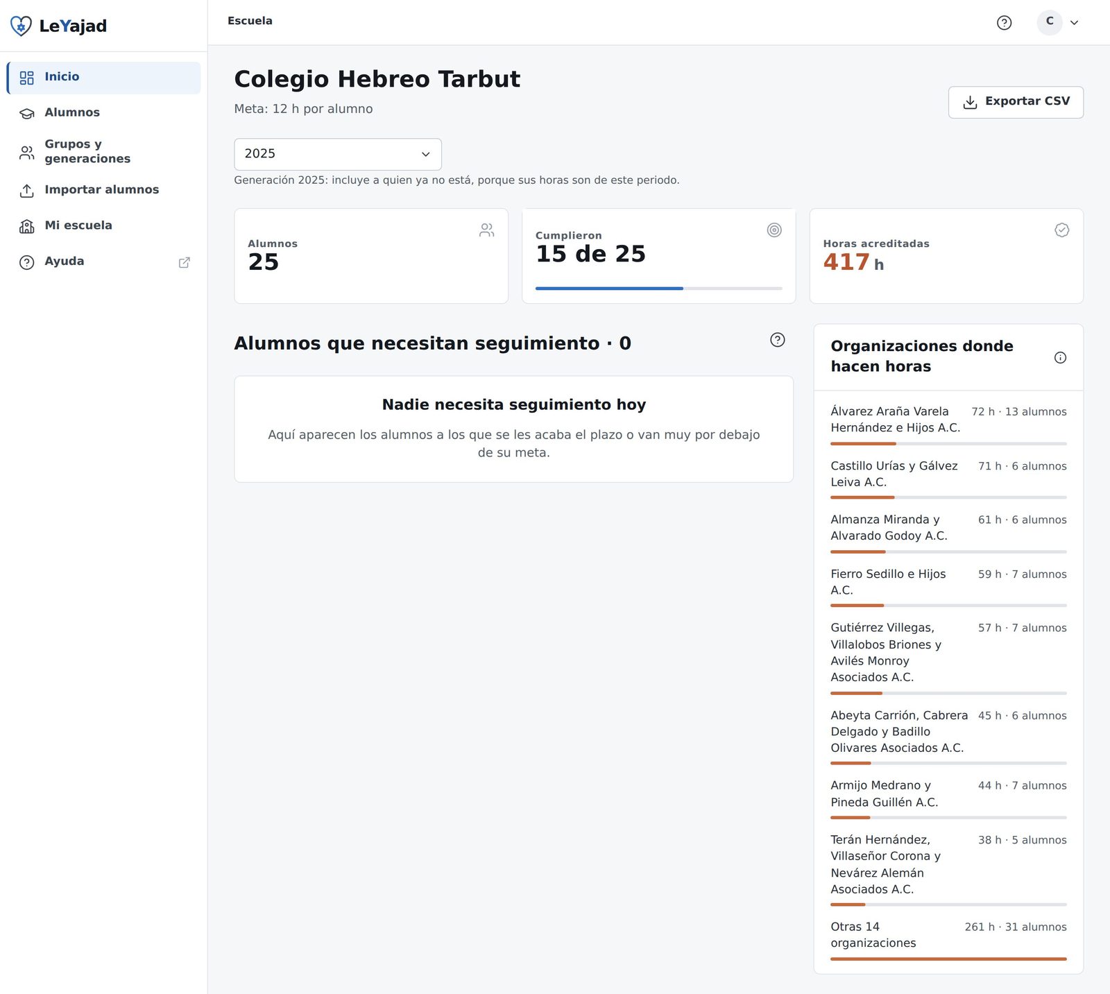Open Mi escuela settings
Viewport: 1110px width, 994px height.
pos(103,226)
